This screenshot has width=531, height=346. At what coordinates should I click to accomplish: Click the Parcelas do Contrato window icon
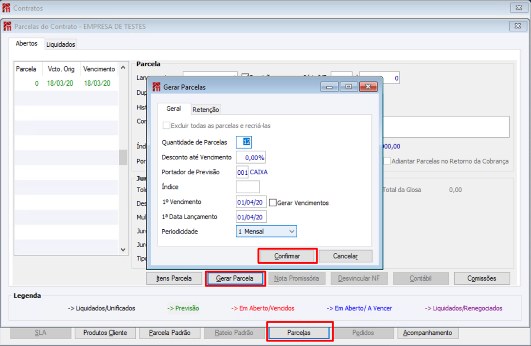pos(7,26)
